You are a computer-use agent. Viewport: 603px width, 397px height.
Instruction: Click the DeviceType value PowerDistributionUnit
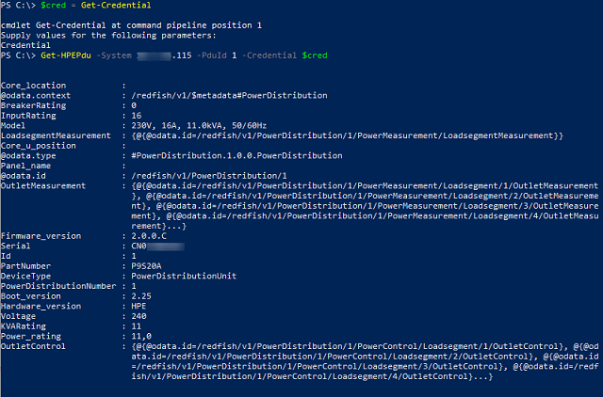(x=184, y=276)
